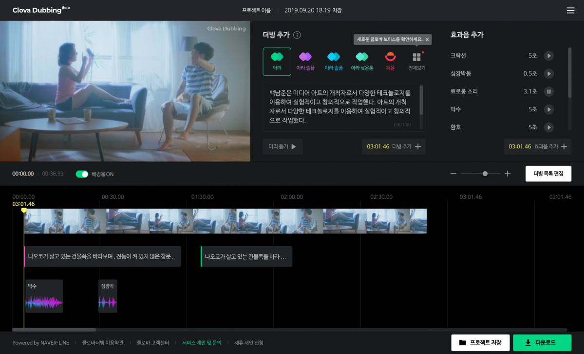Open 더빙 목록 편집 editor
This screenshot has width=584, height=354.
(x=548, y=174)
